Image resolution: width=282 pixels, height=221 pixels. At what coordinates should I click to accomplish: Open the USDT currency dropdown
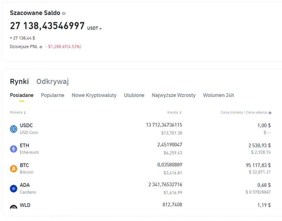coord(94,28)
